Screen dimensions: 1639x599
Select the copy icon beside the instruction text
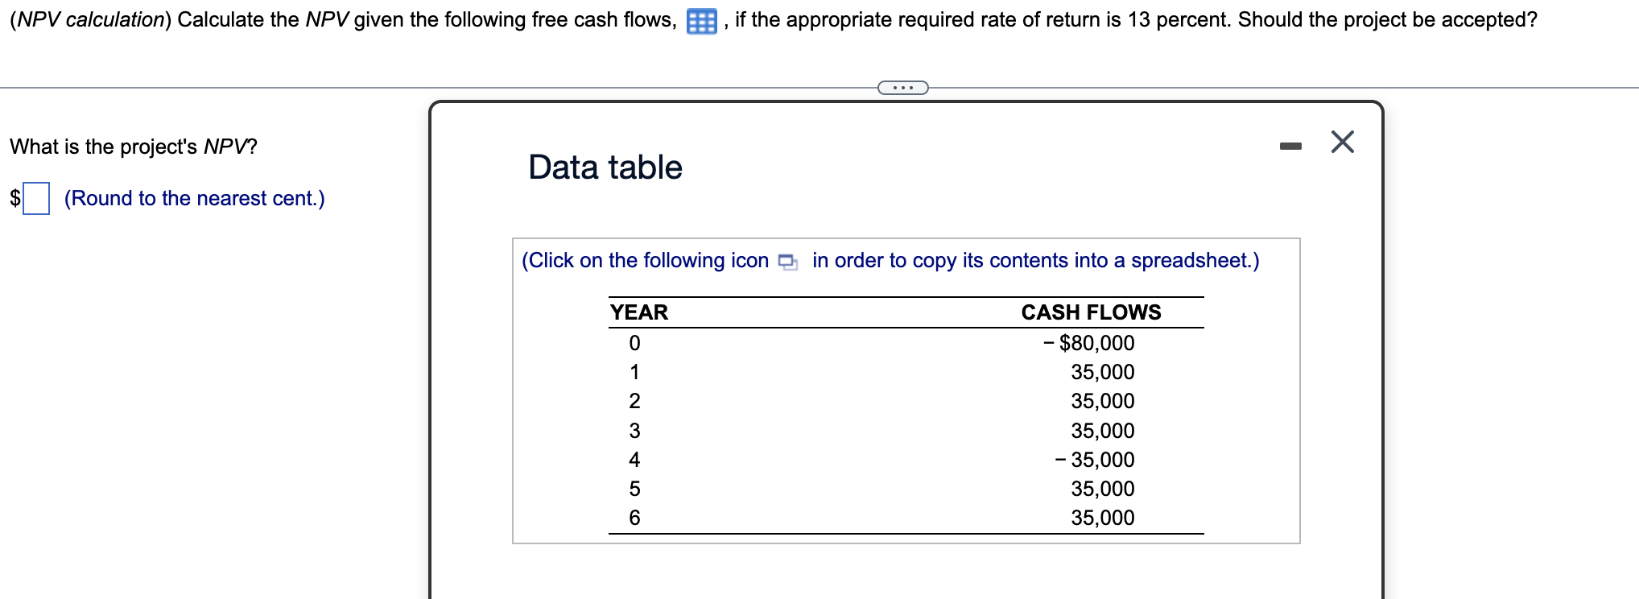[x=787, y=261]
